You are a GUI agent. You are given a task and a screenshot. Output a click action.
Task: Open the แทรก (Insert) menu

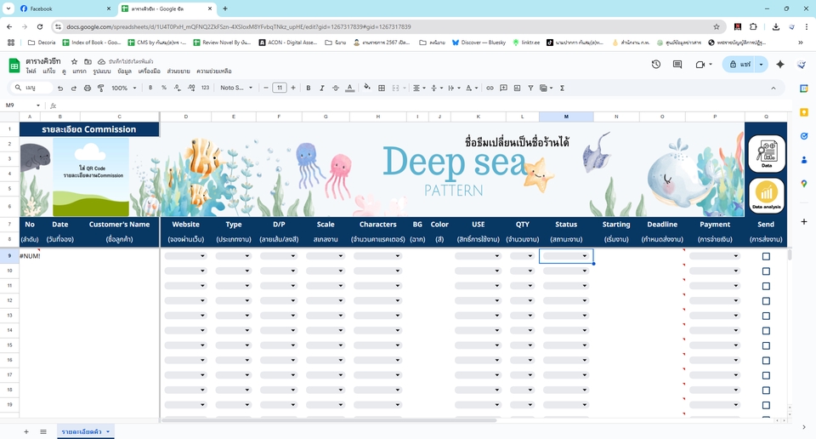[x=80, y=71]
